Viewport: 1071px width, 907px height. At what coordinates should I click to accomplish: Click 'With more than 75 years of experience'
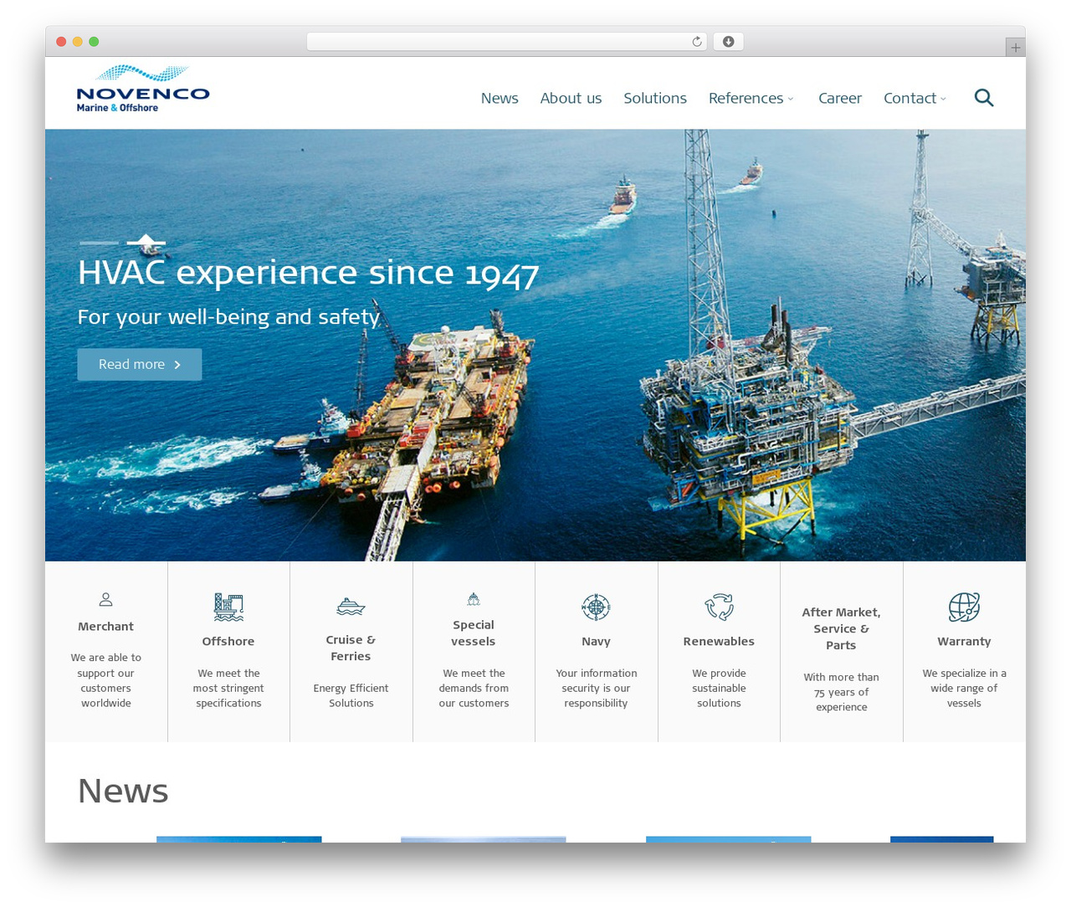841,692
